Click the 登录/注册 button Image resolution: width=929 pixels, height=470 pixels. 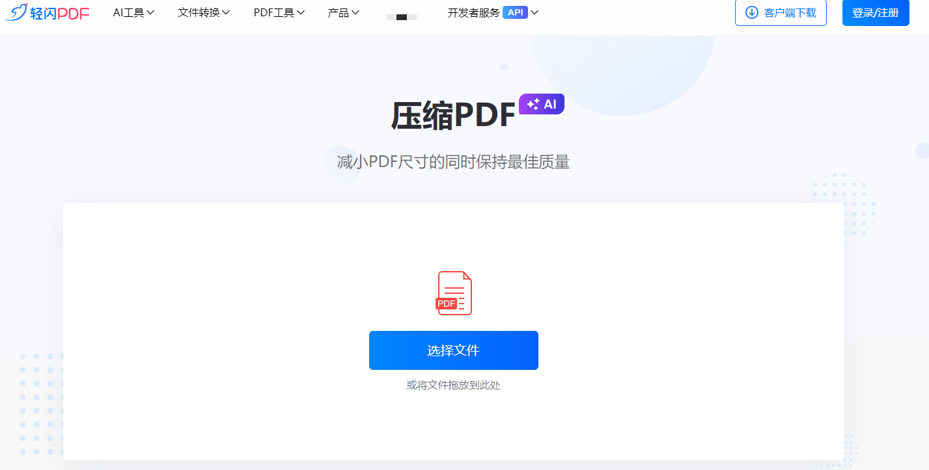tap(875, 13)
